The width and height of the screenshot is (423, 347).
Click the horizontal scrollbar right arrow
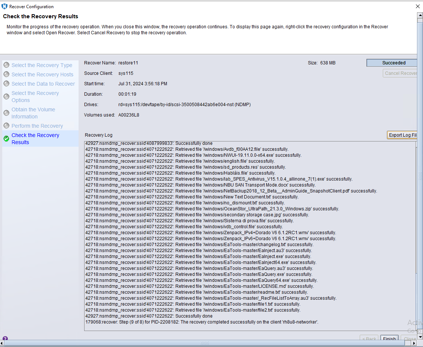point(414,343)
